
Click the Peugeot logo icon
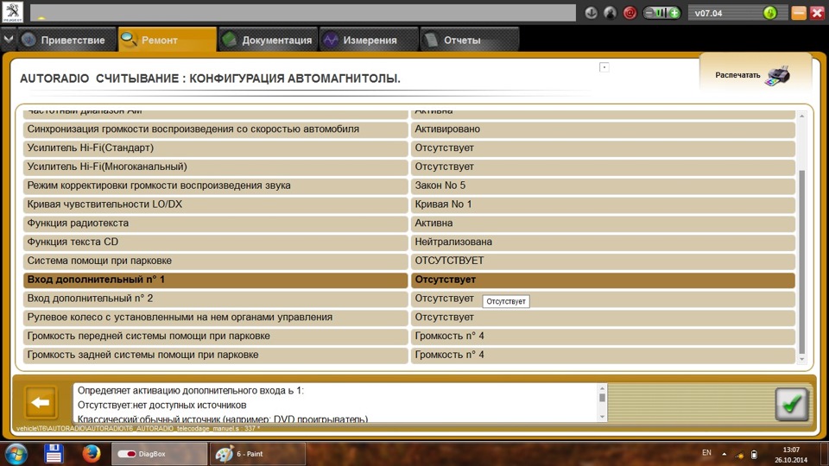tap(12, 12)
